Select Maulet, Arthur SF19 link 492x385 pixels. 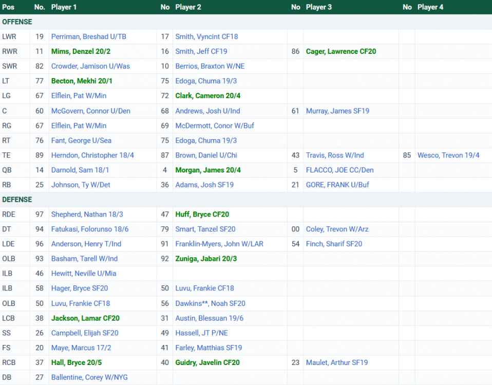(x=337, y=362)
